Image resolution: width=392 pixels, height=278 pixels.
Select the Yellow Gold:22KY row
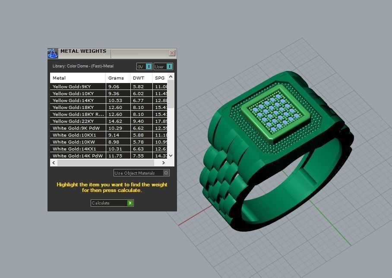click(x=108, y=121)
